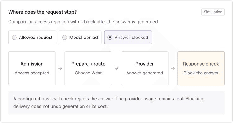Image resolution: width=233 pixels, height=123 pixels.
Task: Open the Provider stage heading
Action: [x=145, y=64]
